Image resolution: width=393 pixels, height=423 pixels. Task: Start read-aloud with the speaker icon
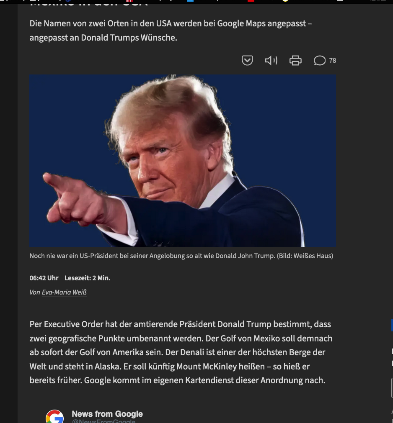pos(271,60)
